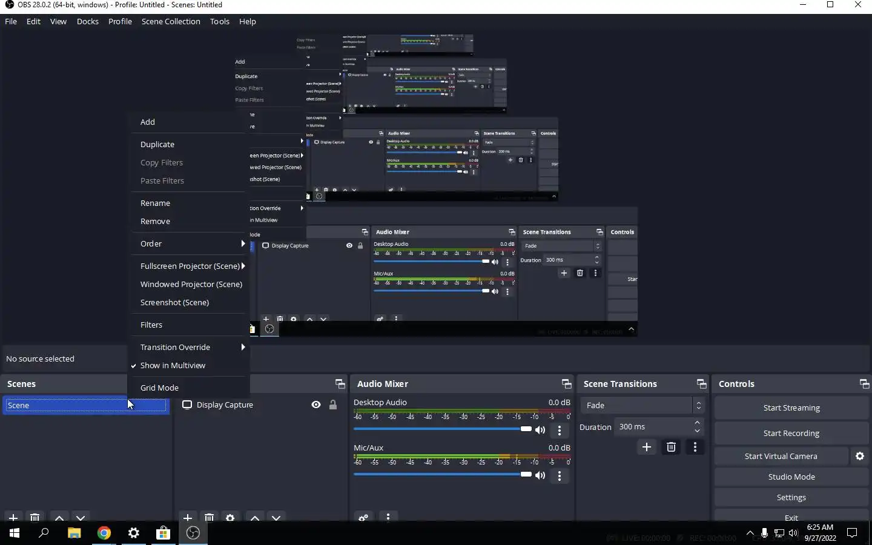Viewport: 872px width, 545px height.
Task: Open Audio Mixer menu dots at bottom
Action: (x=388, y=517)
